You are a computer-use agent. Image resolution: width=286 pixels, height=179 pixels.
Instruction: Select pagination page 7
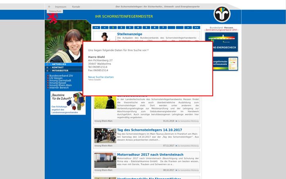pyautogui.click(x=163, y=27)
